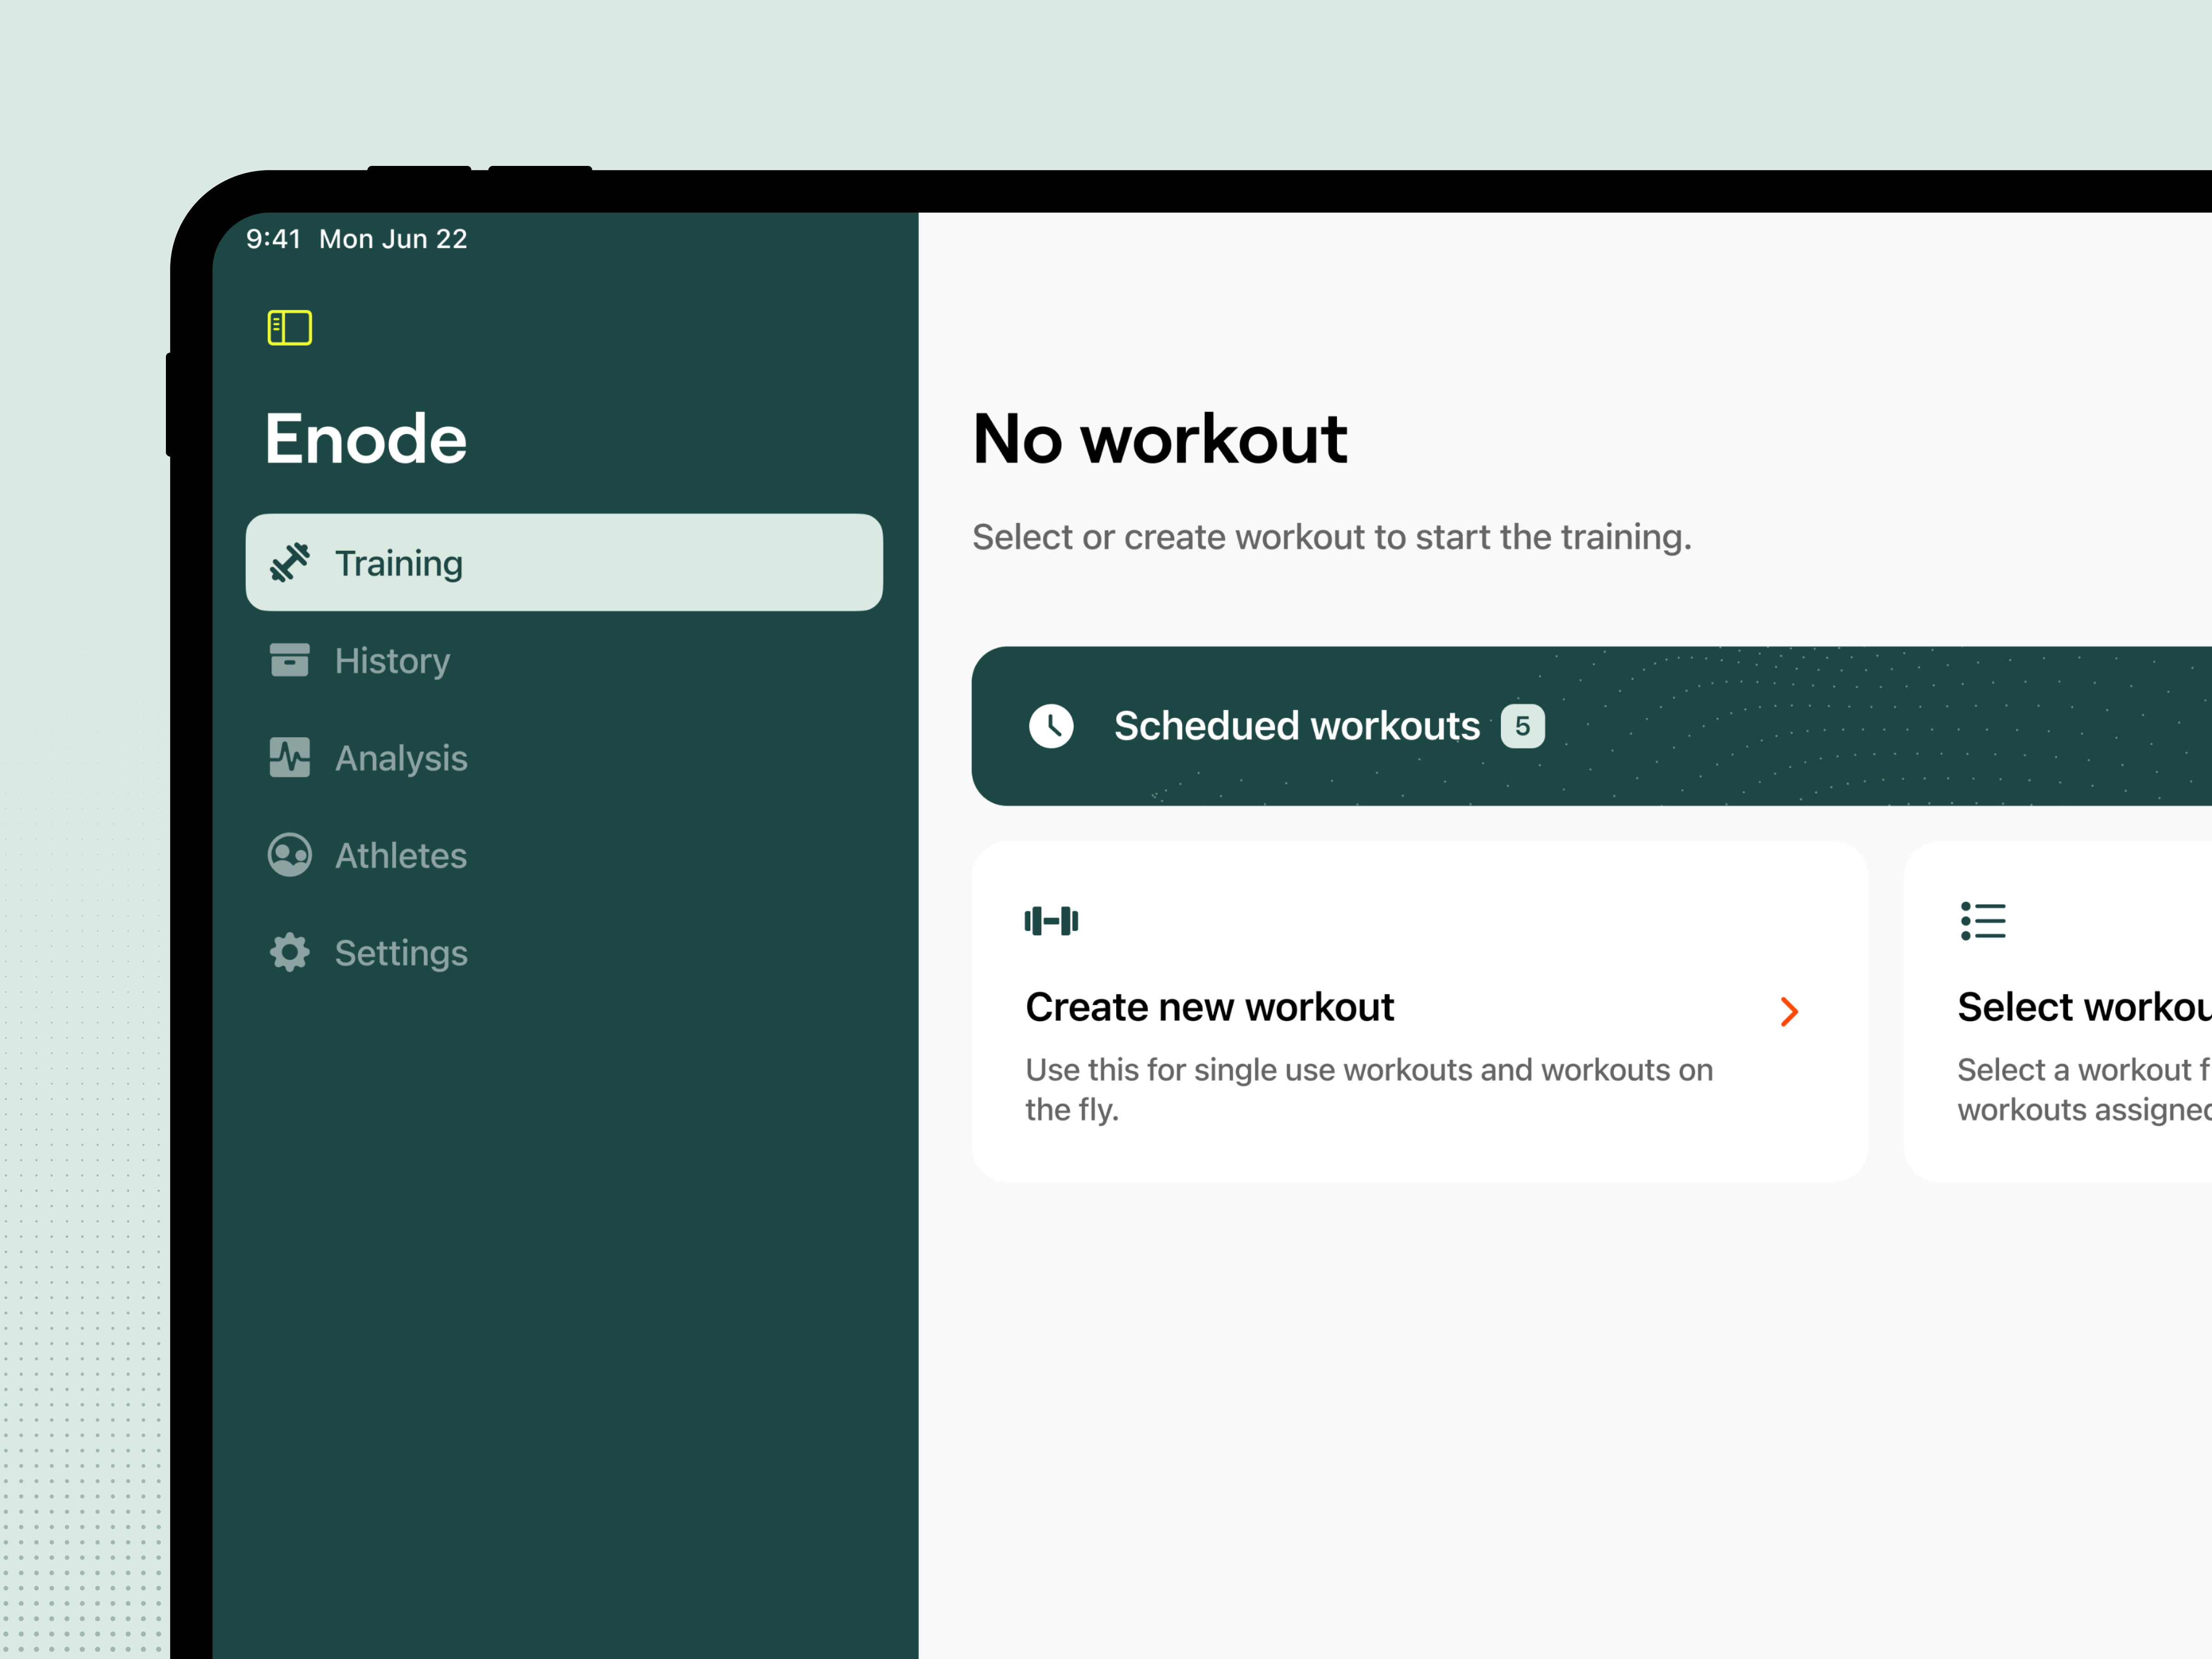Open the Training menu item

tap(563, 563)
